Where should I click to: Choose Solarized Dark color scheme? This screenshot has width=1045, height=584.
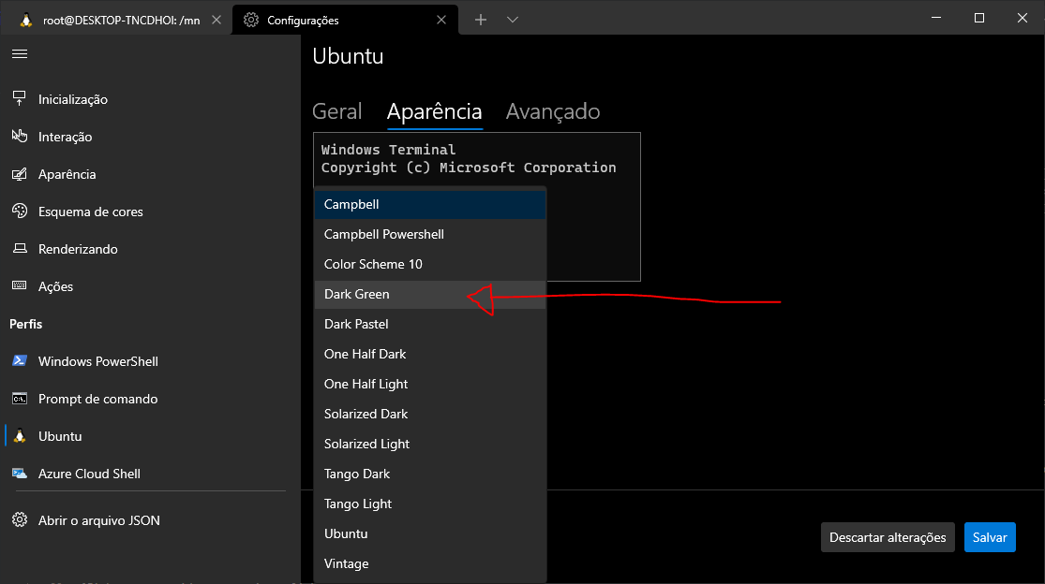tap(430, 414)
